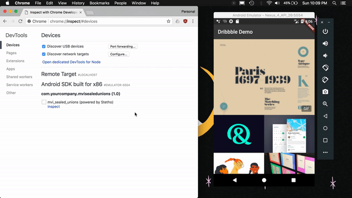
Task: Close the Inspect with Chrome Developer tab
Action: [81, 12]
